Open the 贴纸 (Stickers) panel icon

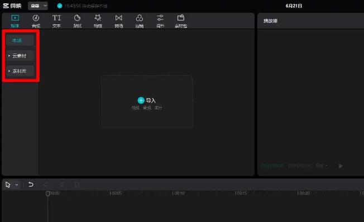[77, 18]
